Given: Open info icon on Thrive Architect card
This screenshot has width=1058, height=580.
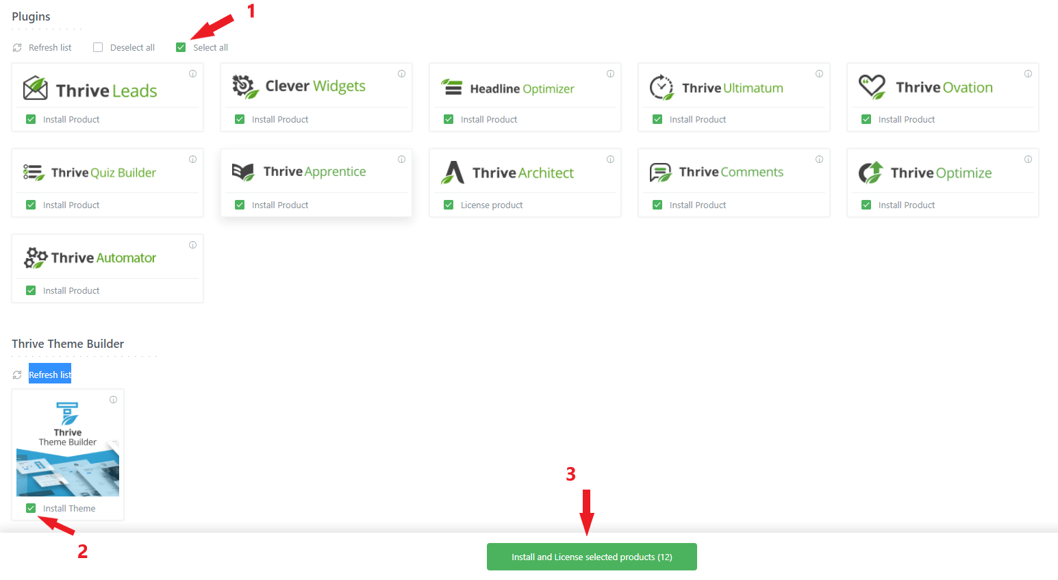Looking at the screenshot, I should (610, 160).
